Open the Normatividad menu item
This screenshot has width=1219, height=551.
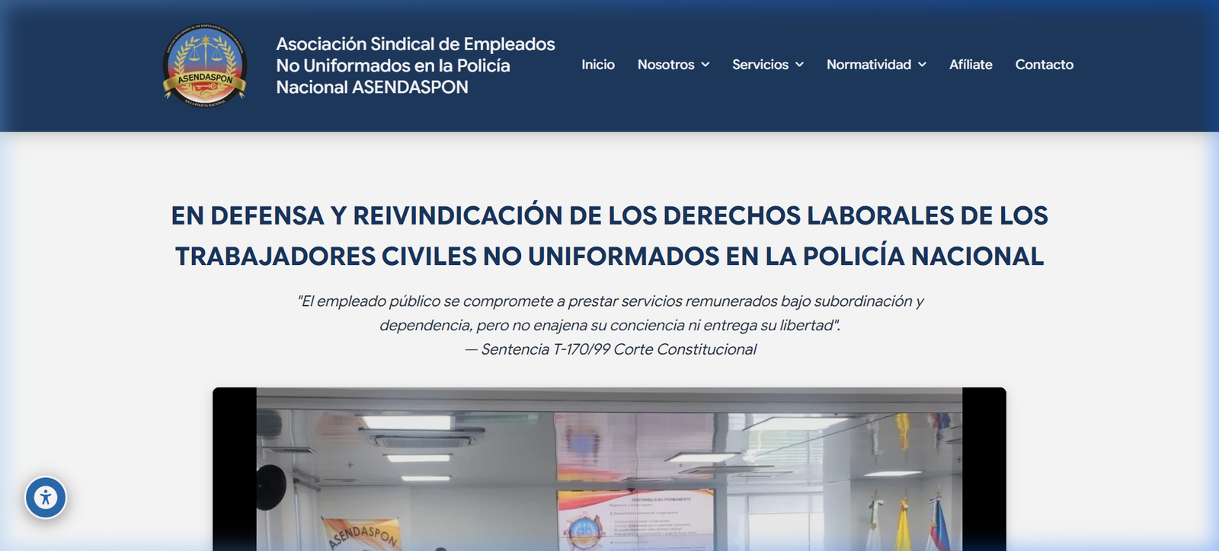pos(869,65)
